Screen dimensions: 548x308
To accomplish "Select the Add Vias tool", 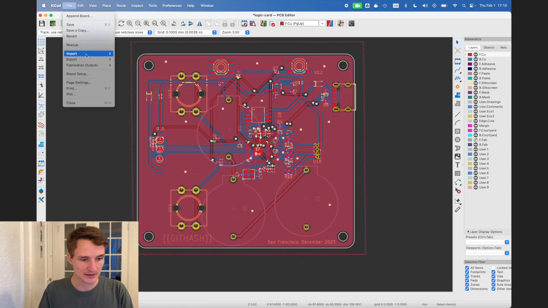I will pos(458,87).
